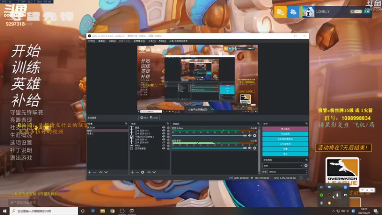Open the 渐变 transition type dropdown
Viewport: 382px width, 215px height.
pos(283,165)
